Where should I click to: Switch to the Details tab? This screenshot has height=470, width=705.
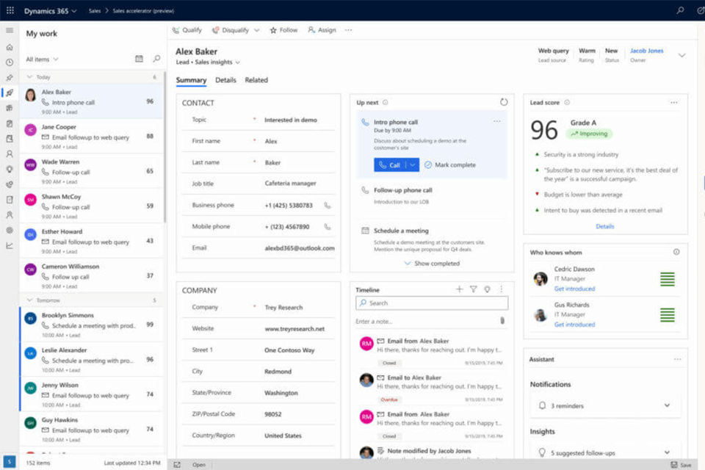(x=225, y=80)
